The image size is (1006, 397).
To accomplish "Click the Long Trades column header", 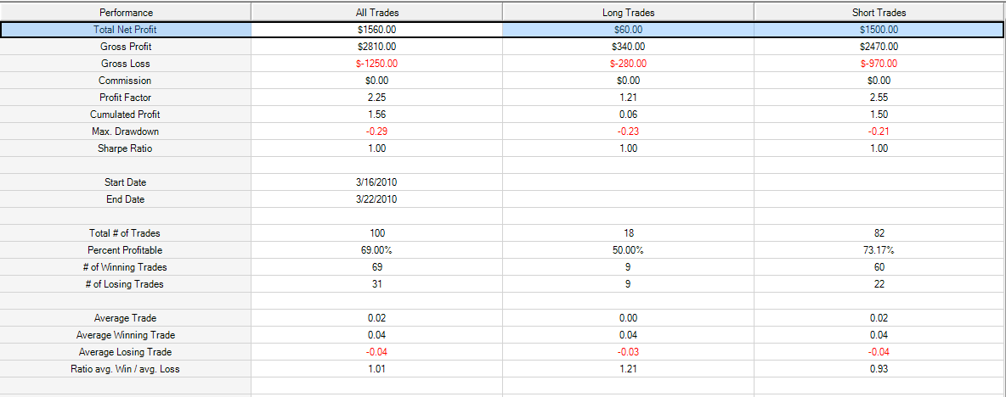I will point(628,12).
